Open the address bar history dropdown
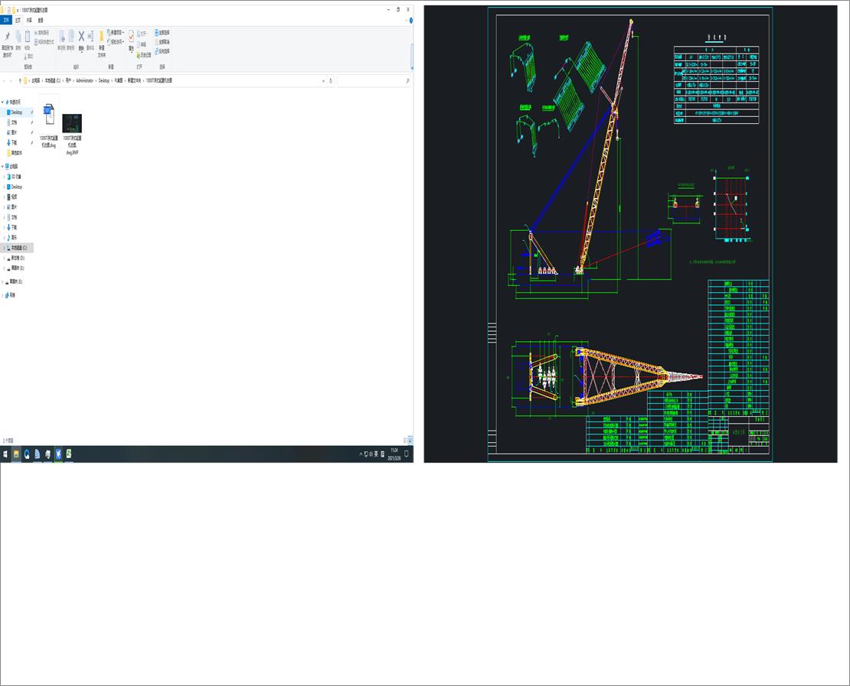850x686 pixels. 324,80
